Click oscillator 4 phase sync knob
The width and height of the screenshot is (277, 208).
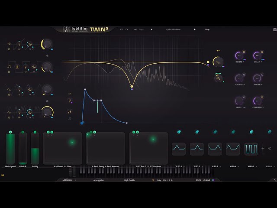click(30, 113)
